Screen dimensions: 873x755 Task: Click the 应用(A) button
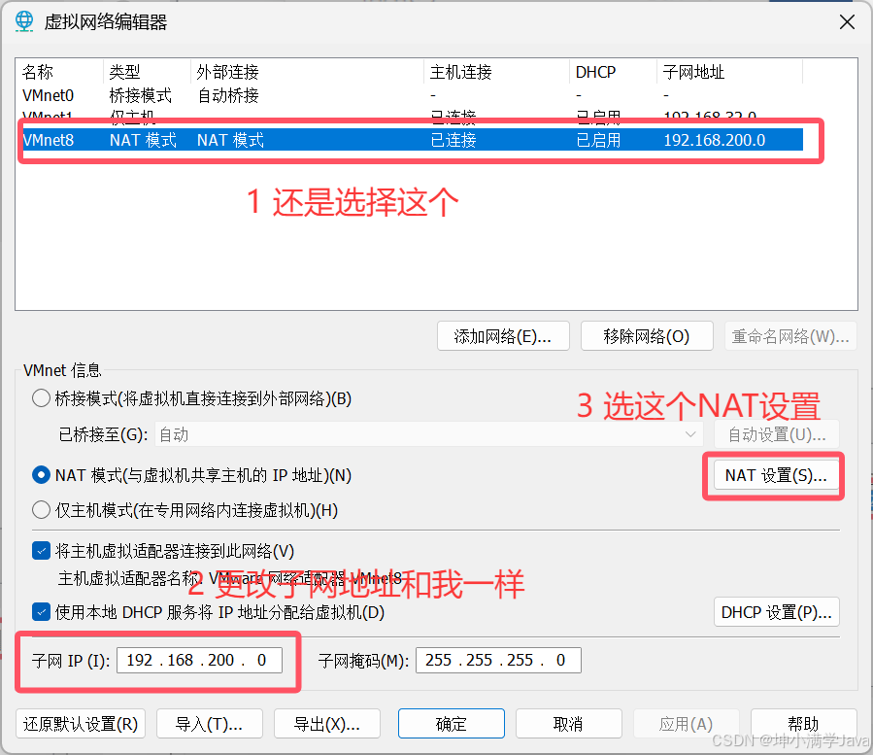pos(687,724)
